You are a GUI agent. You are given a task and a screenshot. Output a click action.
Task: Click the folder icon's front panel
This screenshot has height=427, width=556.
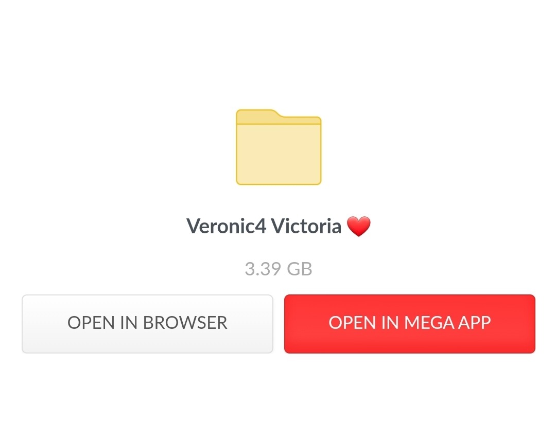coord(279,154)
